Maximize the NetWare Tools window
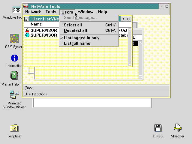 (167, 6)
